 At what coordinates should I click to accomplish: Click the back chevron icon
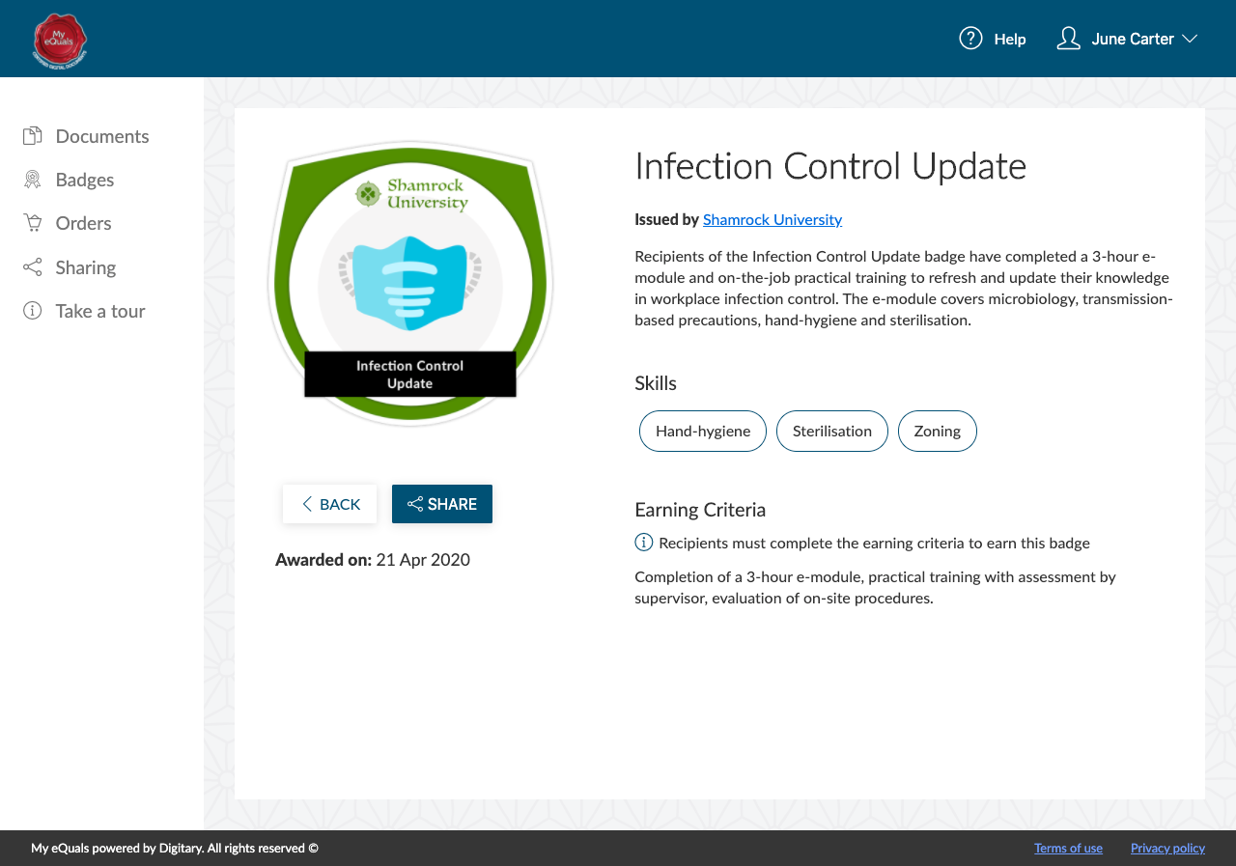click(x=307, y=504)
